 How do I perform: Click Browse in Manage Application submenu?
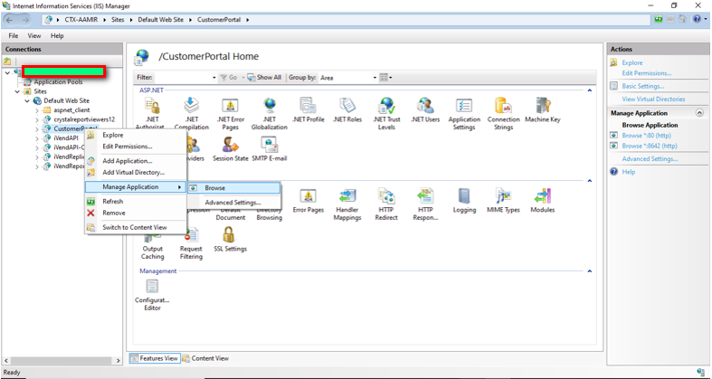click(233, 187)
